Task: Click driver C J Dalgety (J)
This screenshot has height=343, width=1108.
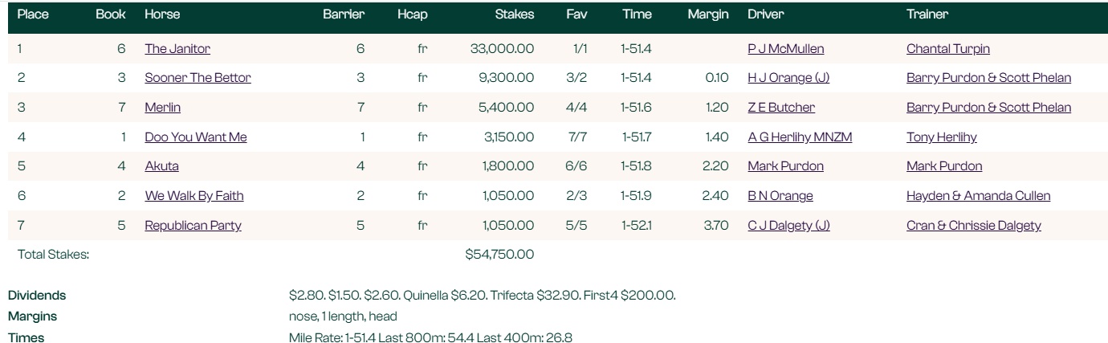Action: coord(788,226)
